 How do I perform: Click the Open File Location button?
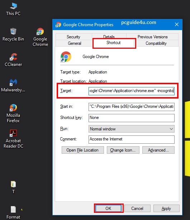coord(83,150)
